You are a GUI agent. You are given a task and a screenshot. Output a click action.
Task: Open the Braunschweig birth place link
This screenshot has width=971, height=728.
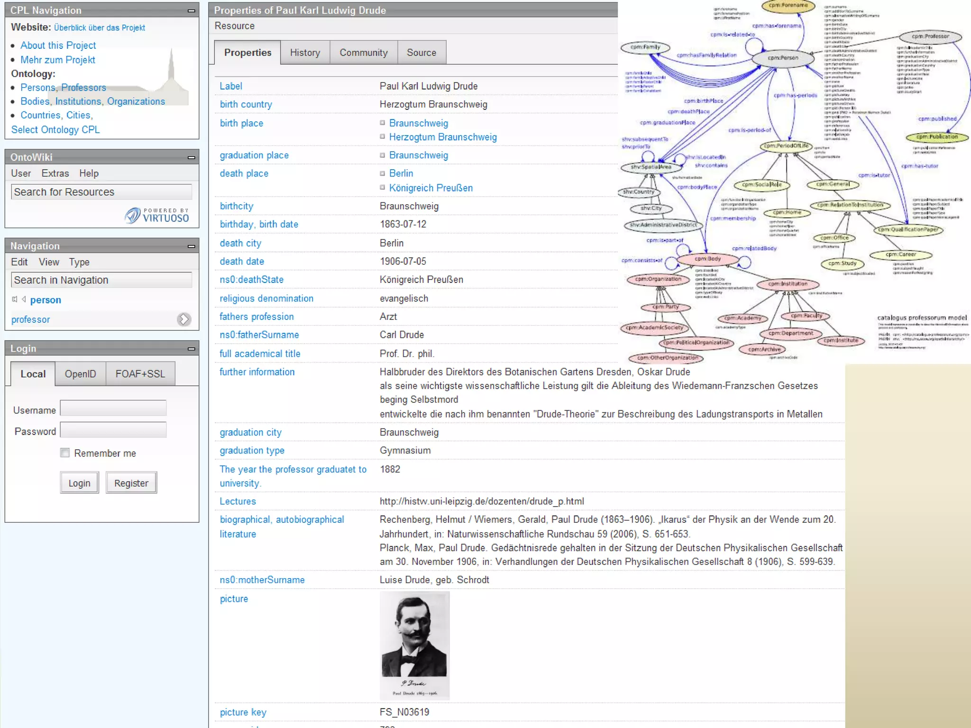[x=418, y=123]
